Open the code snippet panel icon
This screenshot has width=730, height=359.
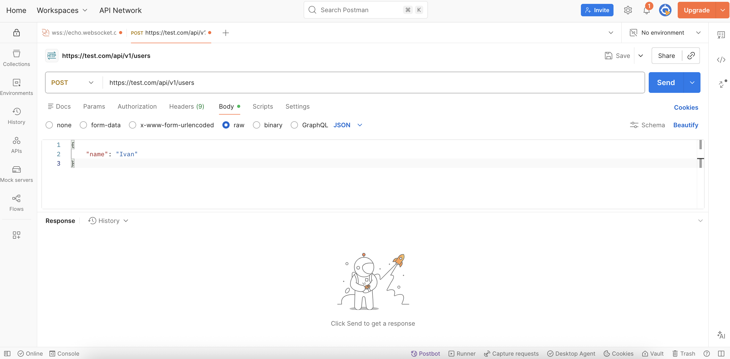pos(721,60)
